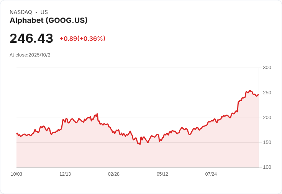
Task: Click the Alphabet (GOOG.US) stock title
Action: tap(49, 21)
